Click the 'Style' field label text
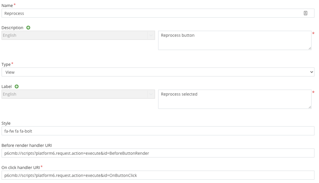This screenshot has height=183, width=319. coord(6,123)
